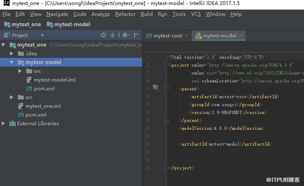The width and height of the screenshot is (304, 186).
Task: Collapse the mytest_one root node
Action: click(x=3, y=45)
